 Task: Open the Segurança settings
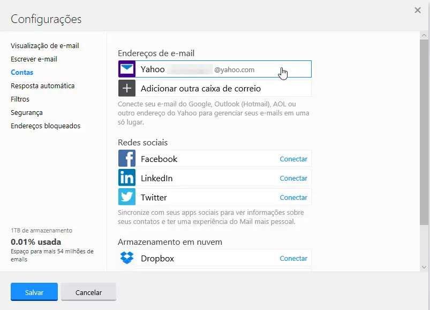pyautogui.click(x=27, y=113)
